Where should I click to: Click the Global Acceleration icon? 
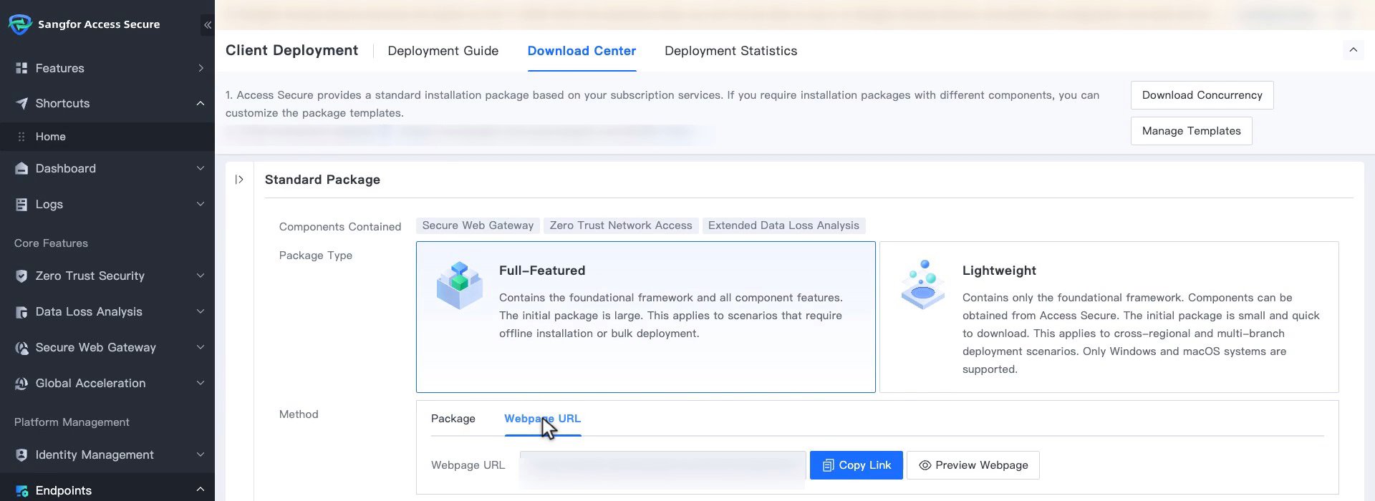tap(21, 383)
